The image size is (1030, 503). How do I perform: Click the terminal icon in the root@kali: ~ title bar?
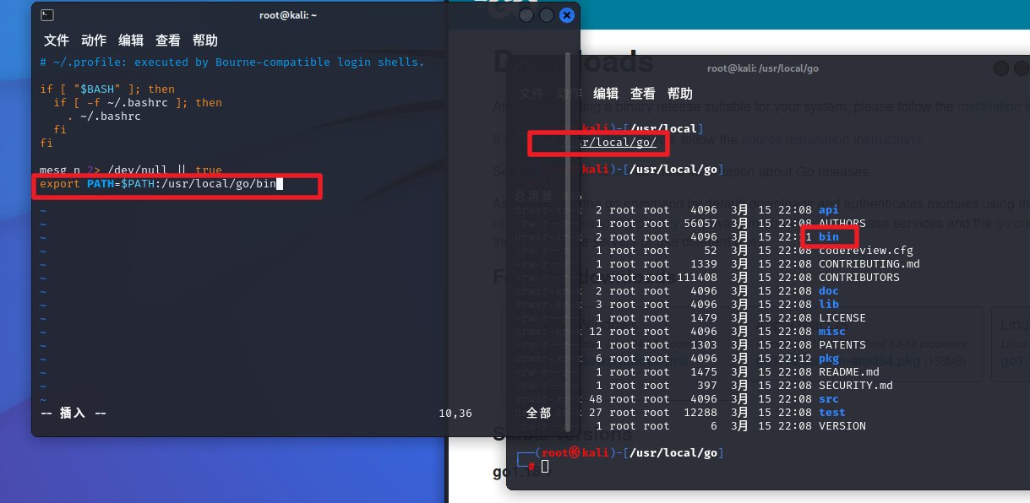tap(47, 14)
